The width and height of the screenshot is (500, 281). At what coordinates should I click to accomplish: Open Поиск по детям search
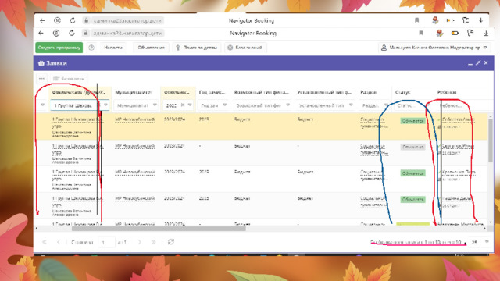coord(197,48)
